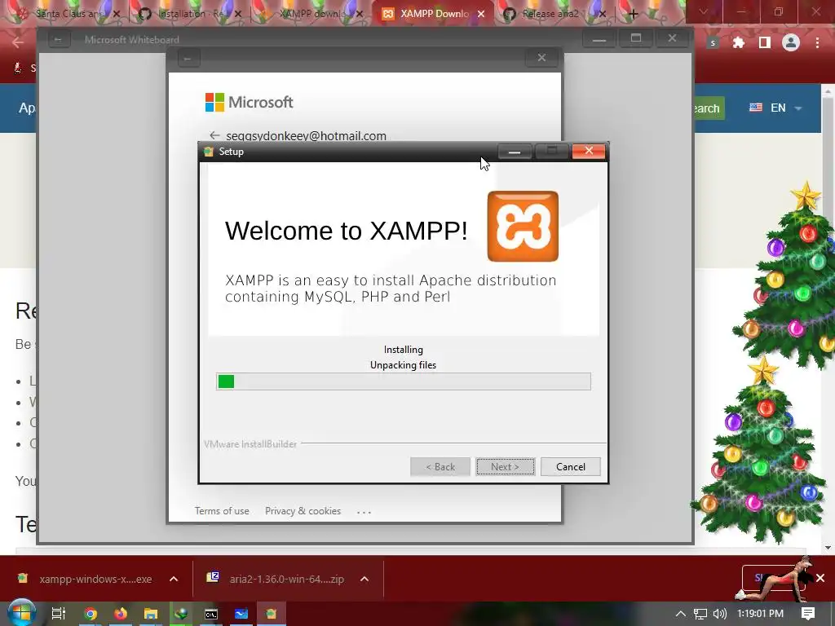Show hidden system tray icons
This screenshot has height=626, width=835.
point(680,614)
